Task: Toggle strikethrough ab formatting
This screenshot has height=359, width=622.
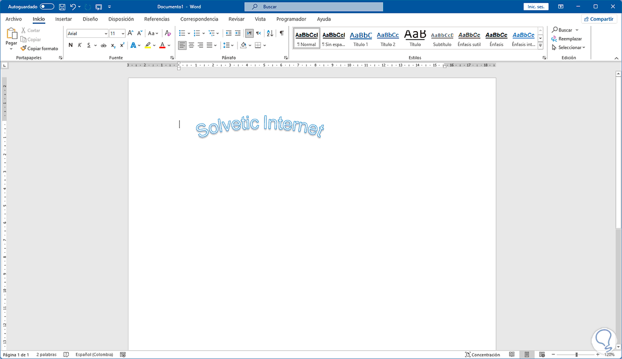Action: (103, 45)
